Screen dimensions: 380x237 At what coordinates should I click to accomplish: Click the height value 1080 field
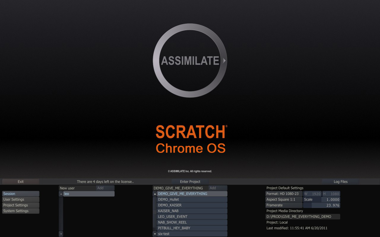[x=331, y=194]
